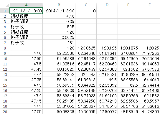The height and width of the screenshot is (114, 160).
Task: Select cell with value 51.66016
Action: 149,106
